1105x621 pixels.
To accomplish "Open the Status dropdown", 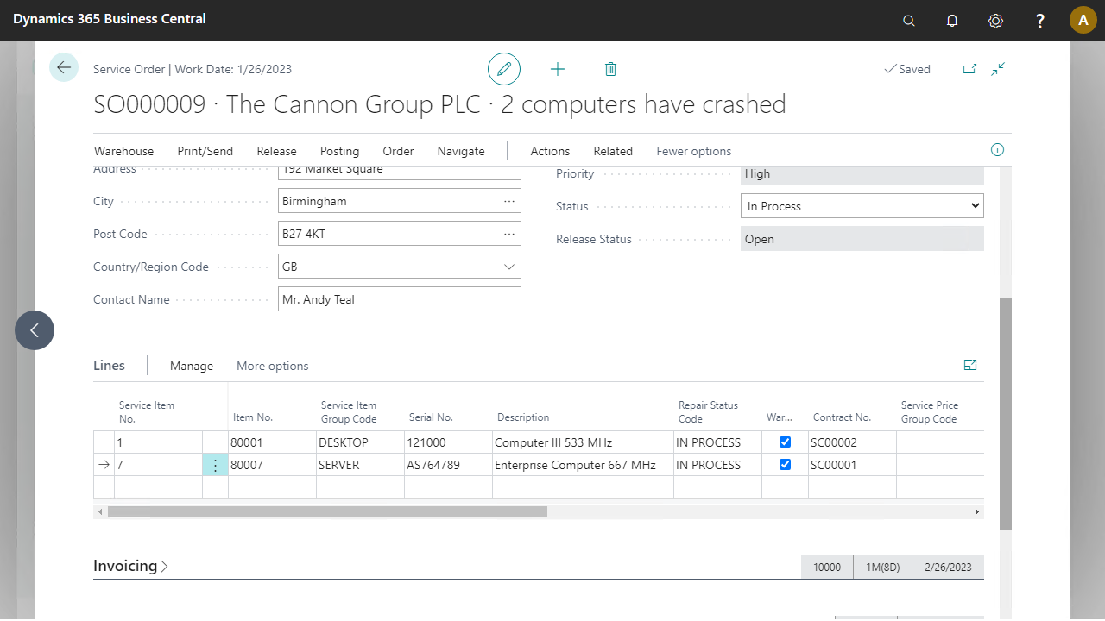I will pyautogui.click(x=862, y=206).
